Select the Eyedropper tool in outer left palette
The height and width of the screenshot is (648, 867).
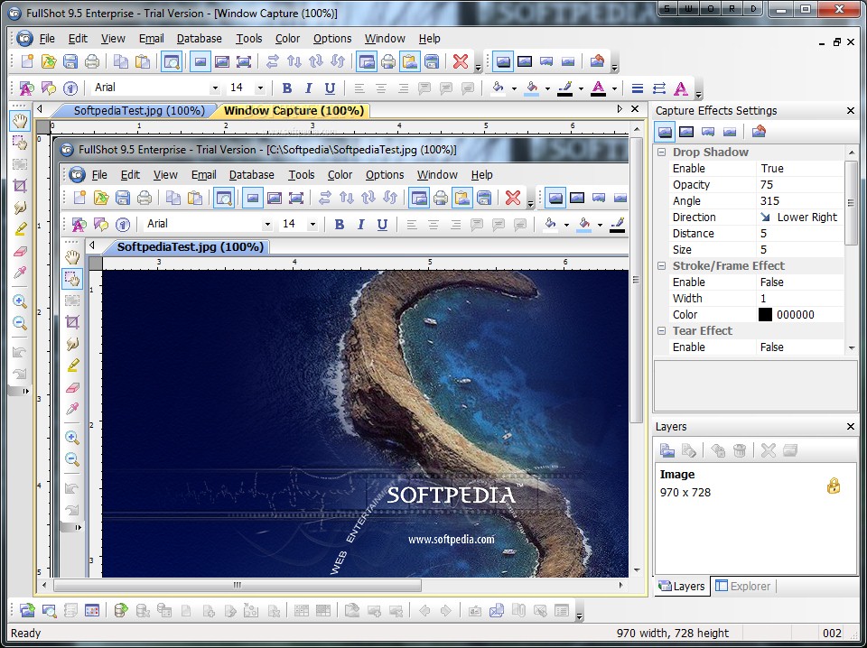click(x=20, y=273)
